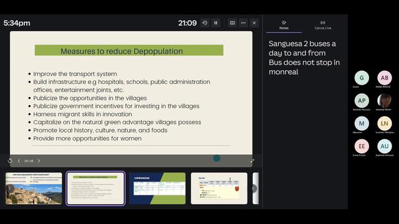Click the note 'Bus does not stop in monreal'
The height and width of the screenshot is (224, 399).
304,67
